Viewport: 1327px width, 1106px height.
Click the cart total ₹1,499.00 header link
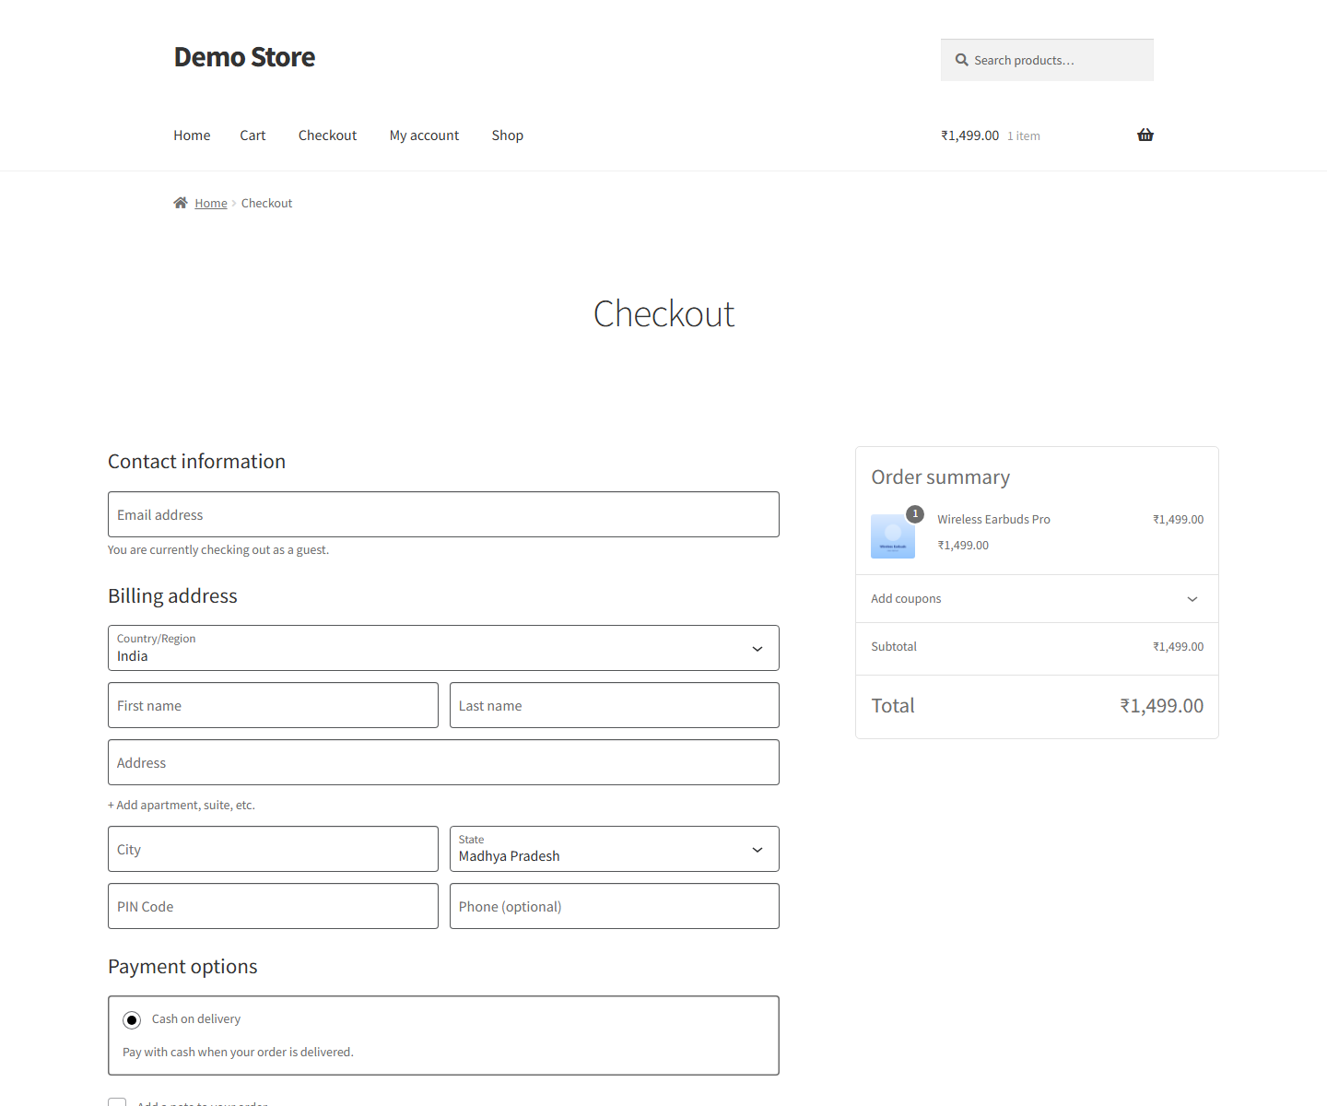tap(969, 135)
